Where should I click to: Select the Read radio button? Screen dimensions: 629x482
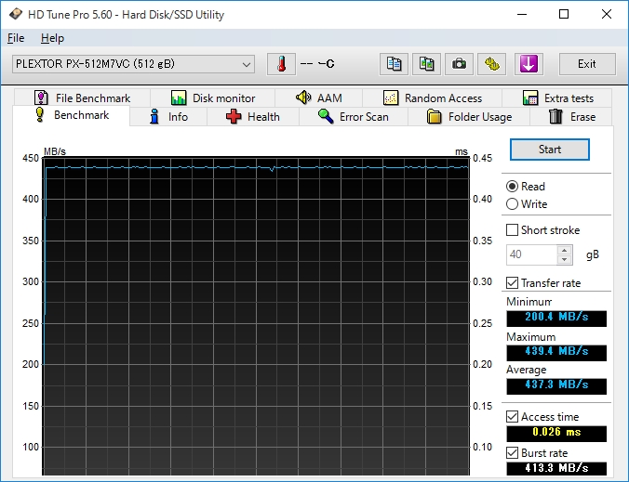(x=513, y=187)
